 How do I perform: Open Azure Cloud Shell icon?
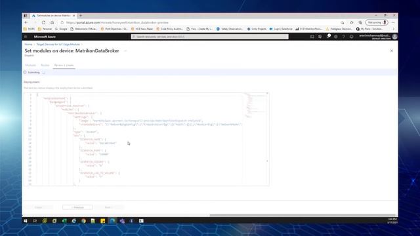coord(312,37)
